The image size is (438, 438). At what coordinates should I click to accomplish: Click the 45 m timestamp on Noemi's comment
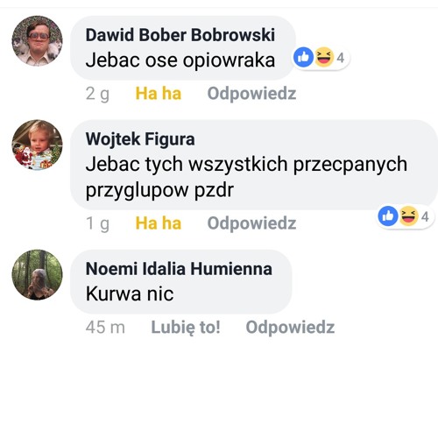[105, 327]
